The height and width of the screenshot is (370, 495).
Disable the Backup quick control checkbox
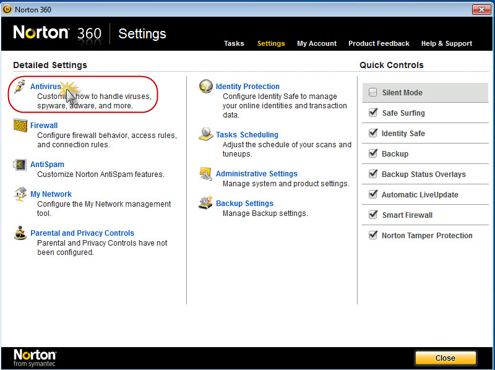373,153
